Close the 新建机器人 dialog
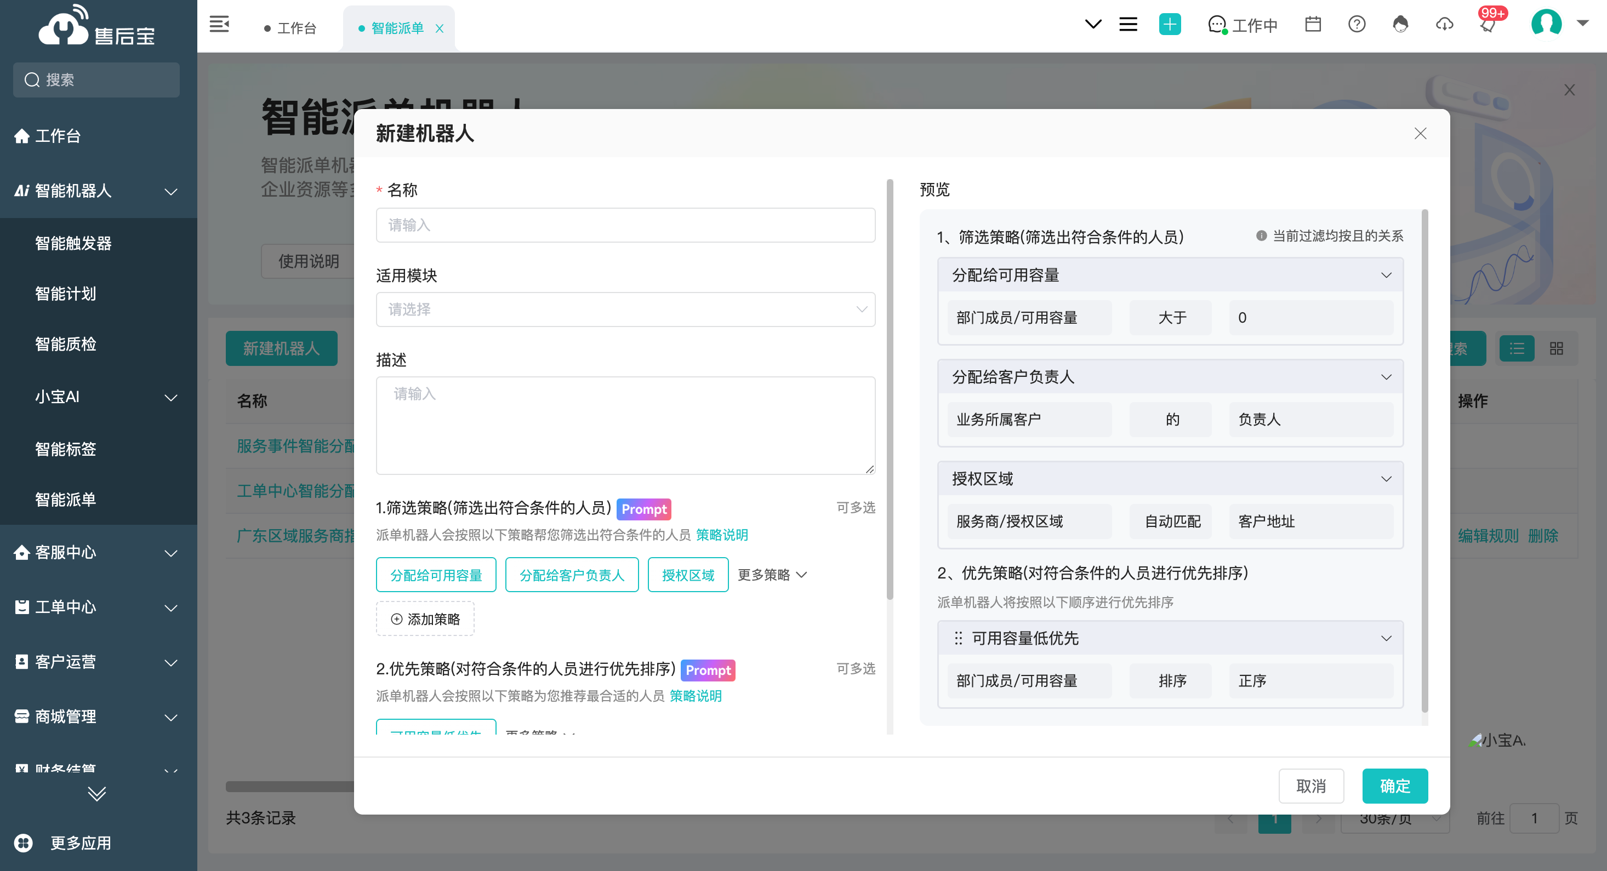This screenshot has width=1607, height=871. click(x=1421, y=134)
